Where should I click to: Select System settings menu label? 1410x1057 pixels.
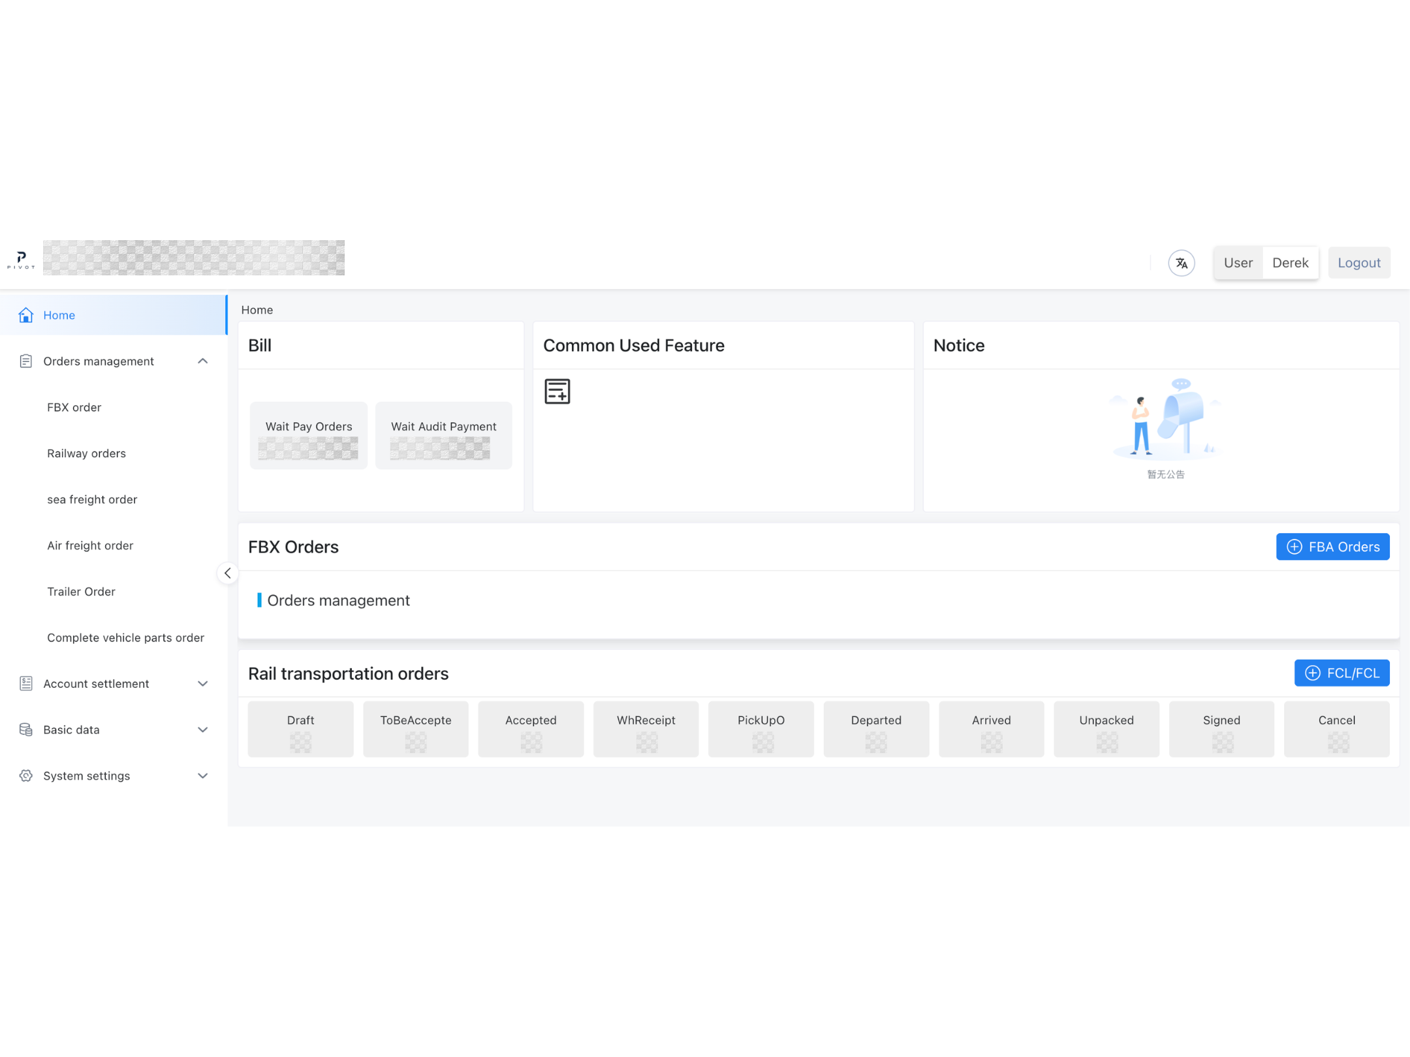[x=86, y=775]
